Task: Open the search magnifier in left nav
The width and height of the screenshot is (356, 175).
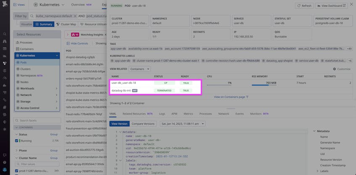Action: tap(5, 34)
